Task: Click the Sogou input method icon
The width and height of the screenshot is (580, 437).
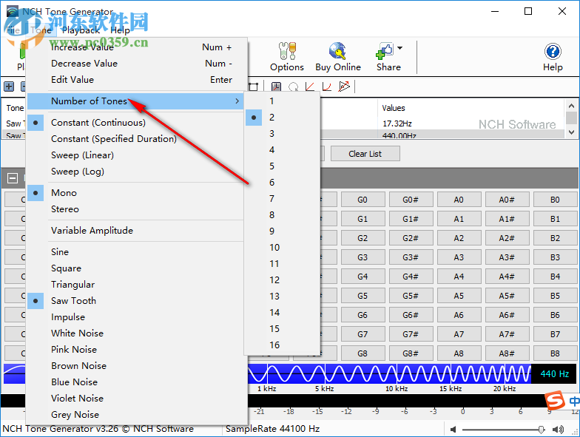Action: pos(554,401)
